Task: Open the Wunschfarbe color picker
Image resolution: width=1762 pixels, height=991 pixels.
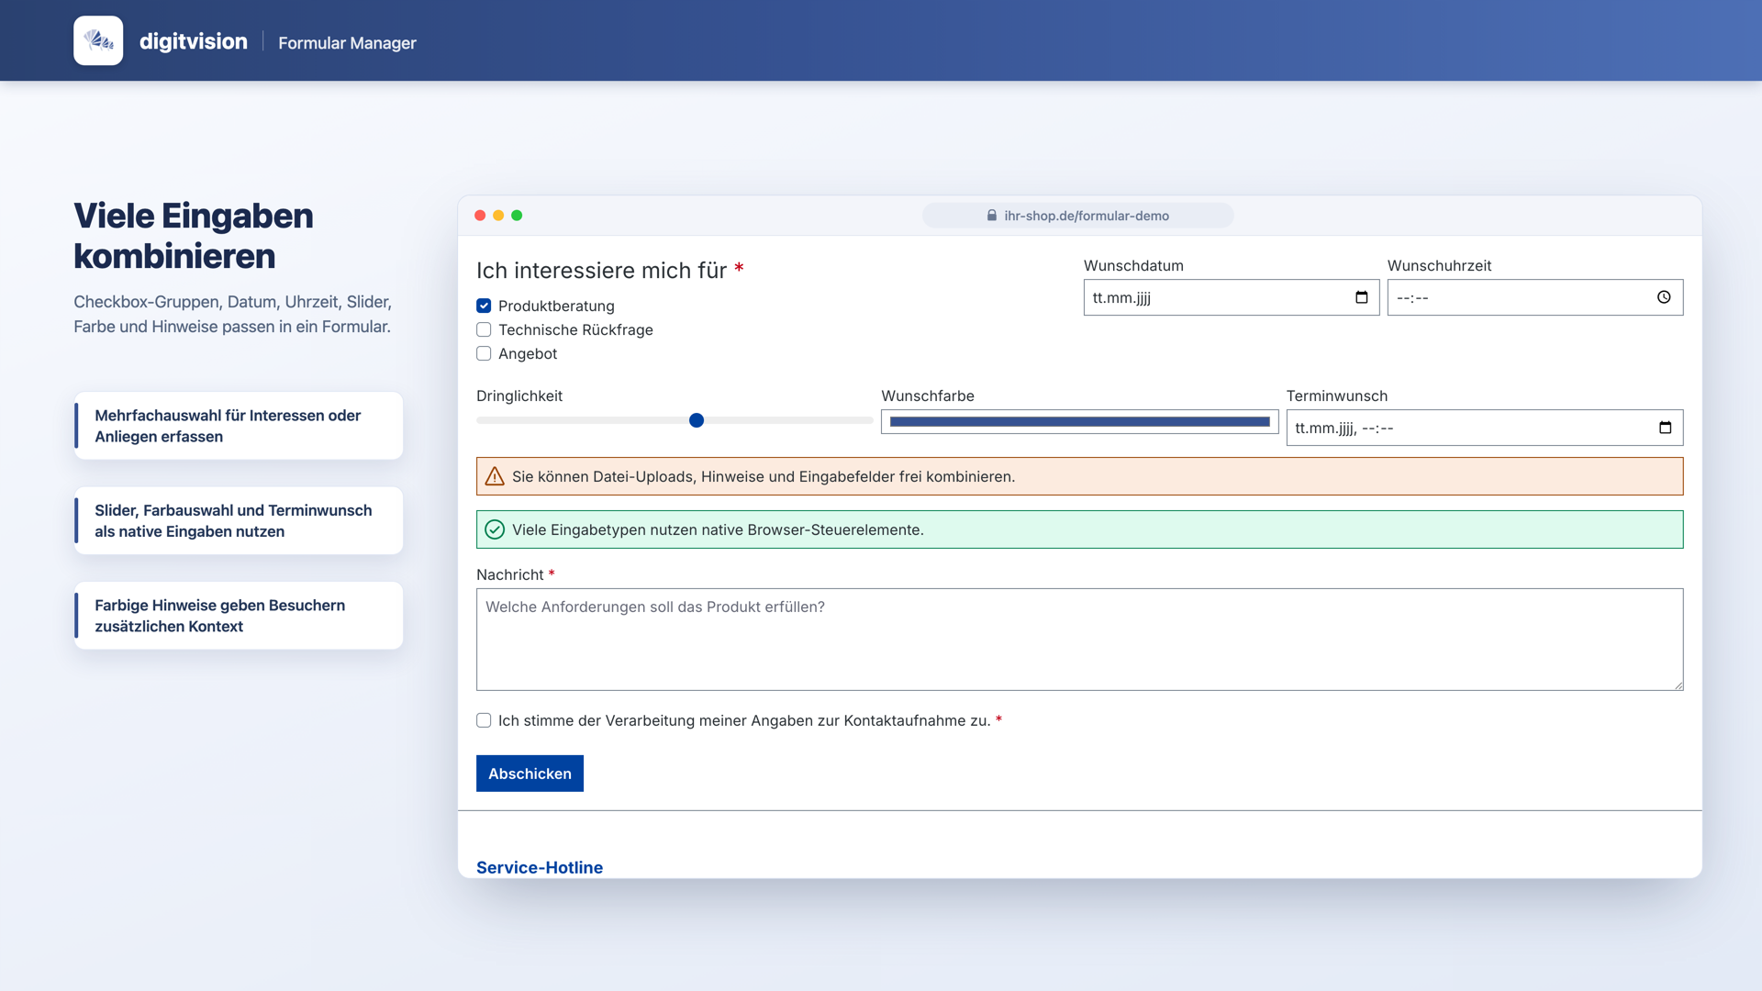Action: tap(1079, 422)
